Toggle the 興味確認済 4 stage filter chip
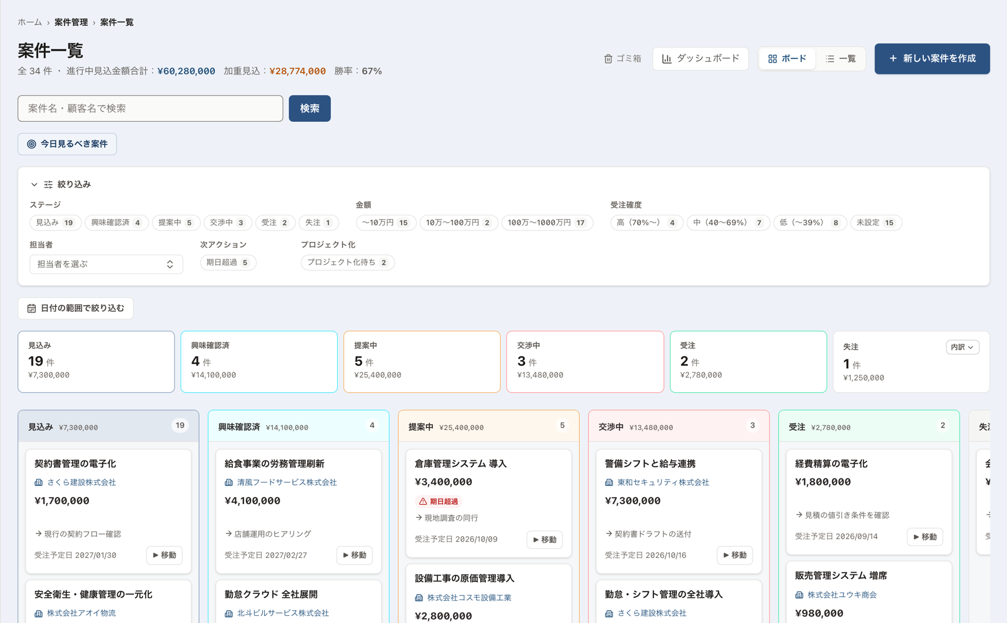Viewport: 1007px width, 623px height. [117, 222]
